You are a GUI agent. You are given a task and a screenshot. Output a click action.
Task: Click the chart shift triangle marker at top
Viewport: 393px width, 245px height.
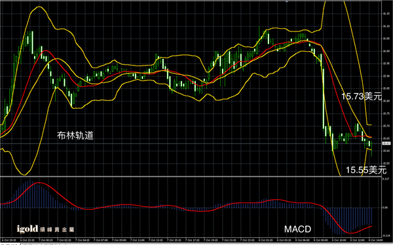286,1
